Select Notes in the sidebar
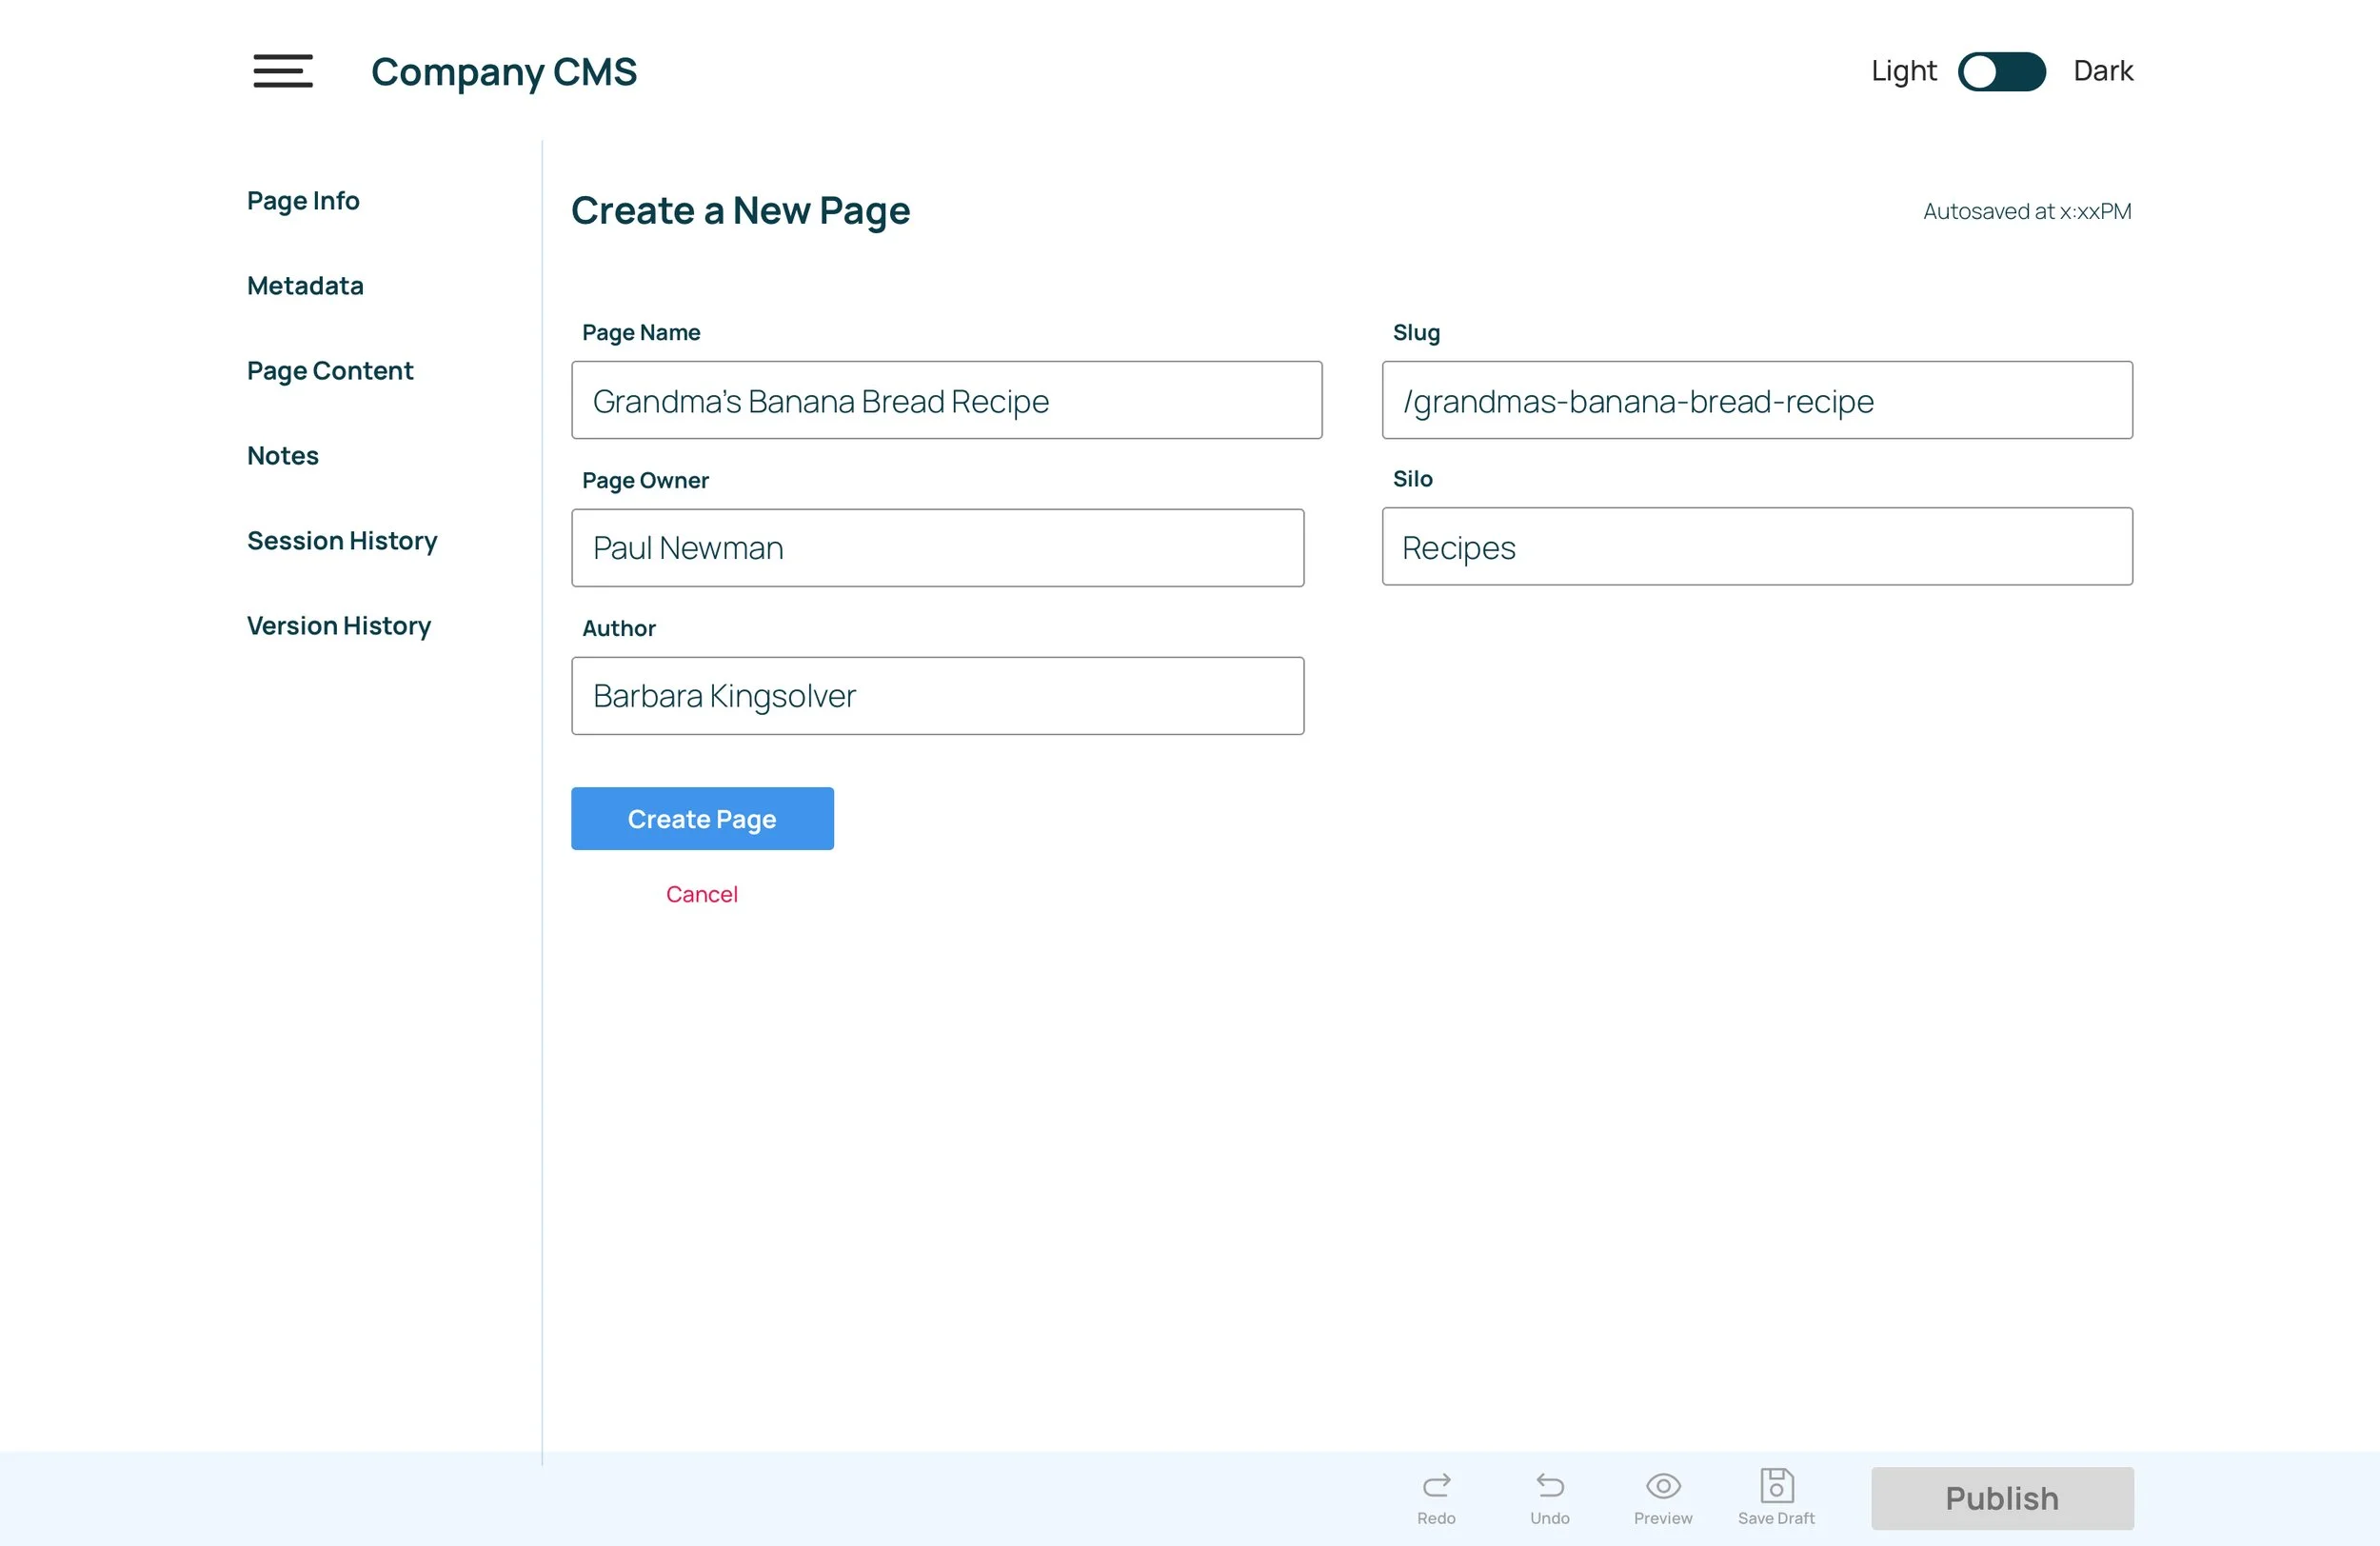 tap(283, 456)
